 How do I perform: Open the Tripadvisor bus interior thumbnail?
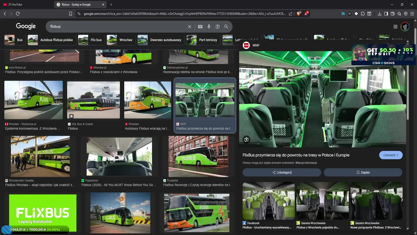[x=119, y=157]
